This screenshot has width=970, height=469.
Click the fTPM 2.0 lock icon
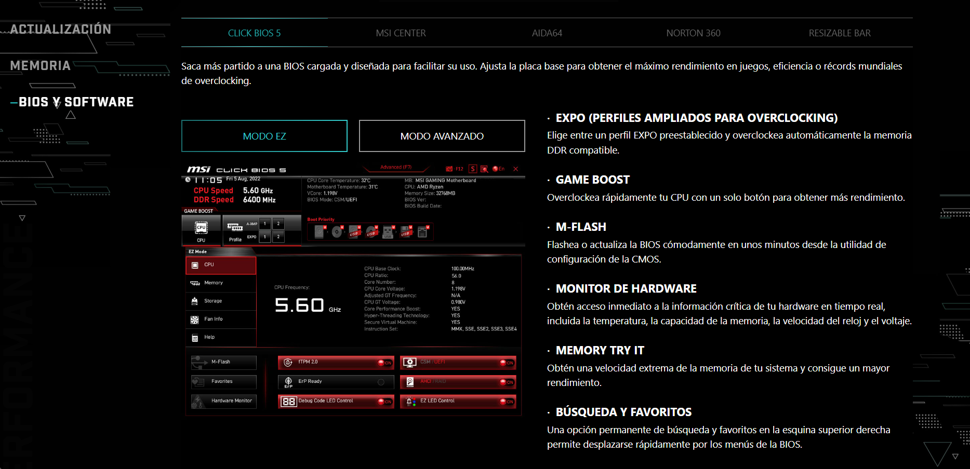coord(288,362)
